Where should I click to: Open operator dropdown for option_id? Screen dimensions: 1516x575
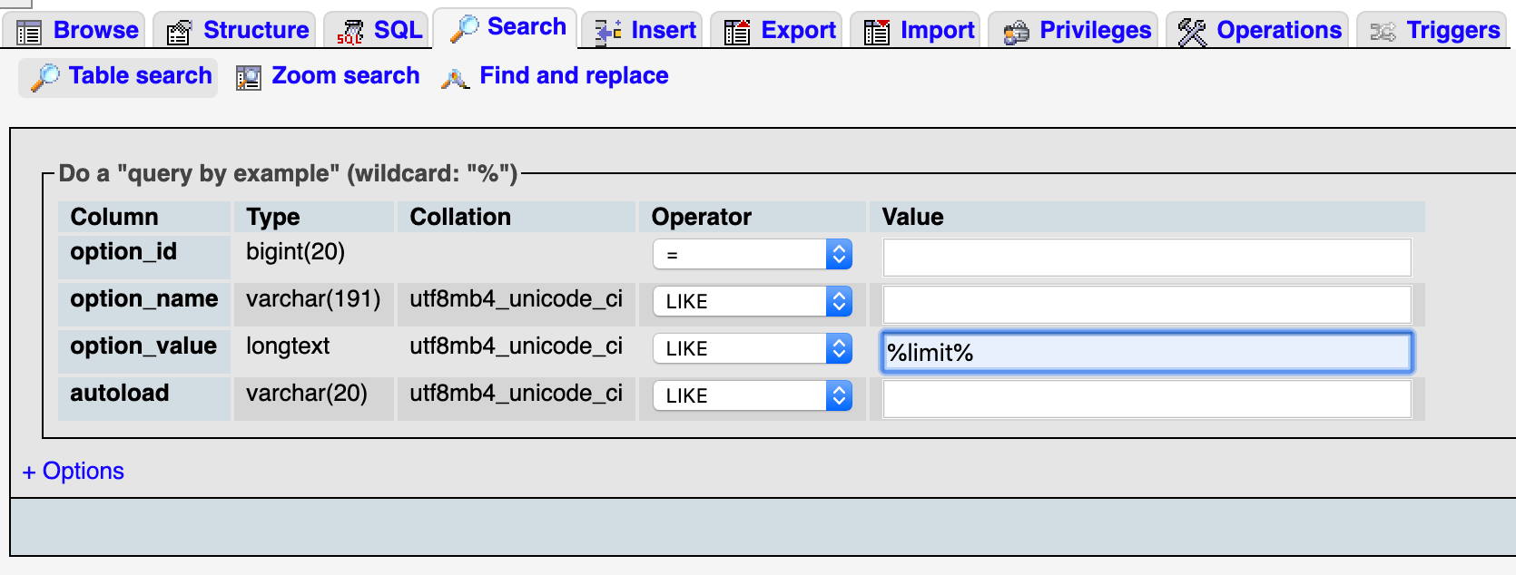[752, 254]
